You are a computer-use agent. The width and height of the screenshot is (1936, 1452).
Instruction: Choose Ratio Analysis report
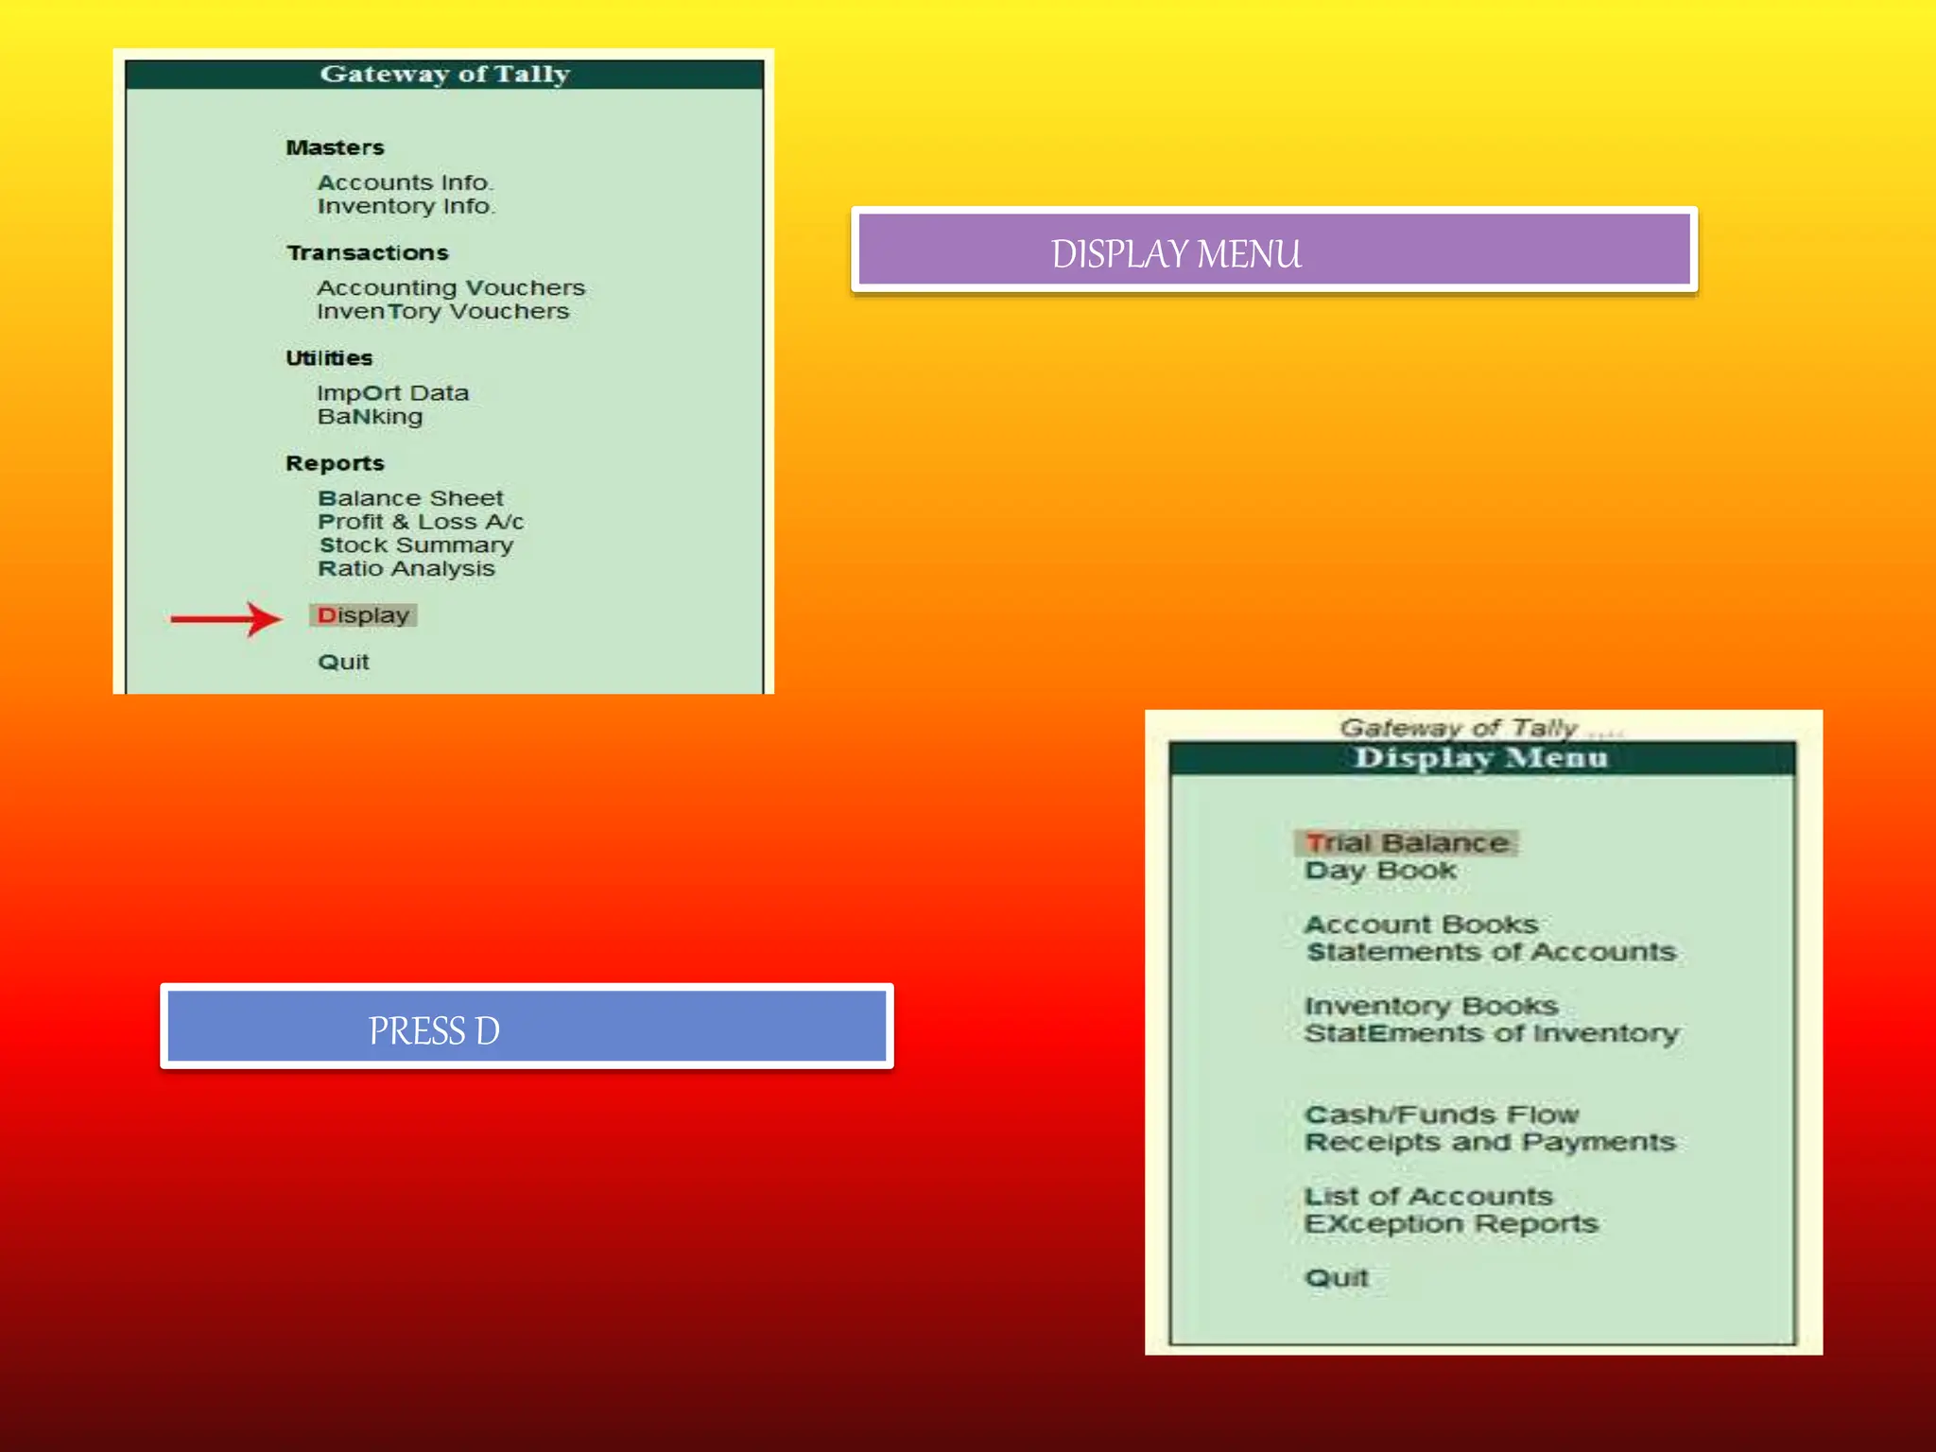(x=406, y=569)
